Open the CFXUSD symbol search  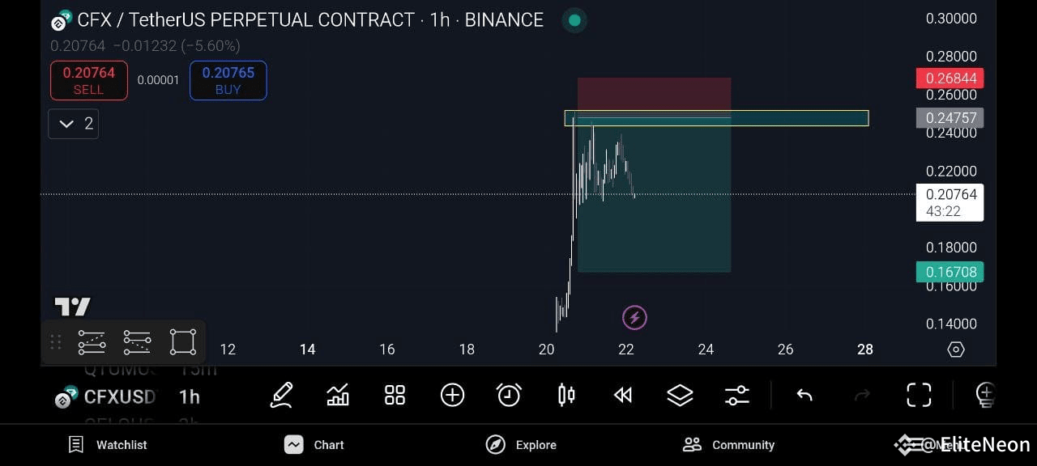pyautogui.click(x=105, y=396)
